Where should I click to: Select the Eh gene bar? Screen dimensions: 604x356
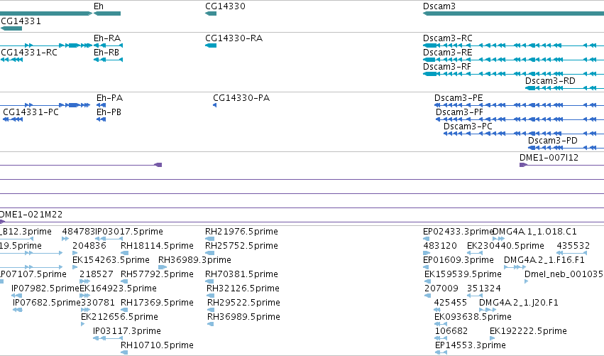(x=107, y=14)
